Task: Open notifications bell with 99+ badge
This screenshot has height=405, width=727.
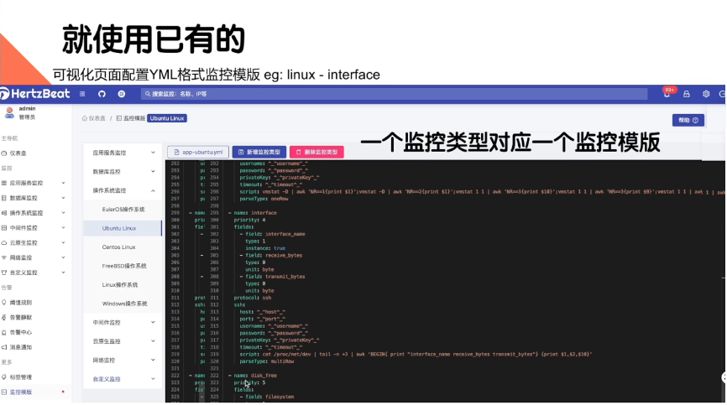Action: pos(667,94)
